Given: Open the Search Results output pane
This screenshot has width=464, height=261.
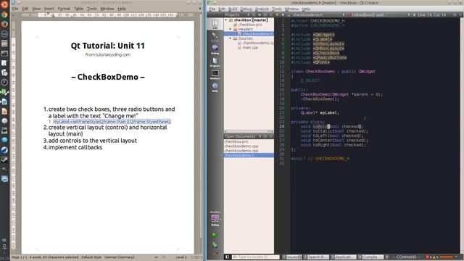Looking at the screenshot, I should [x=316, y=257].
